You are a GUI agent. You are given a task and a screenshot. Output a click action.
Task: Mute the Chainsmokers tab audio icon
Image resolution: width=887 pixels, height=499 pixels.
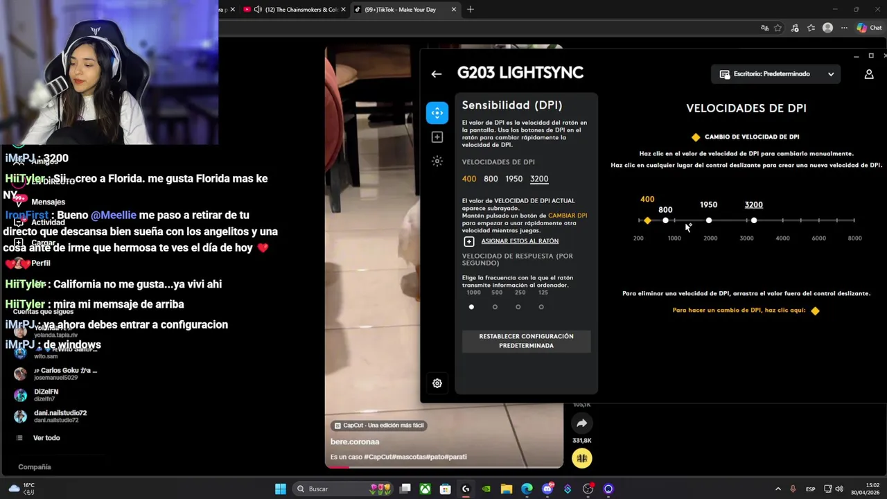pyautogui.click(x=258, y=10)
